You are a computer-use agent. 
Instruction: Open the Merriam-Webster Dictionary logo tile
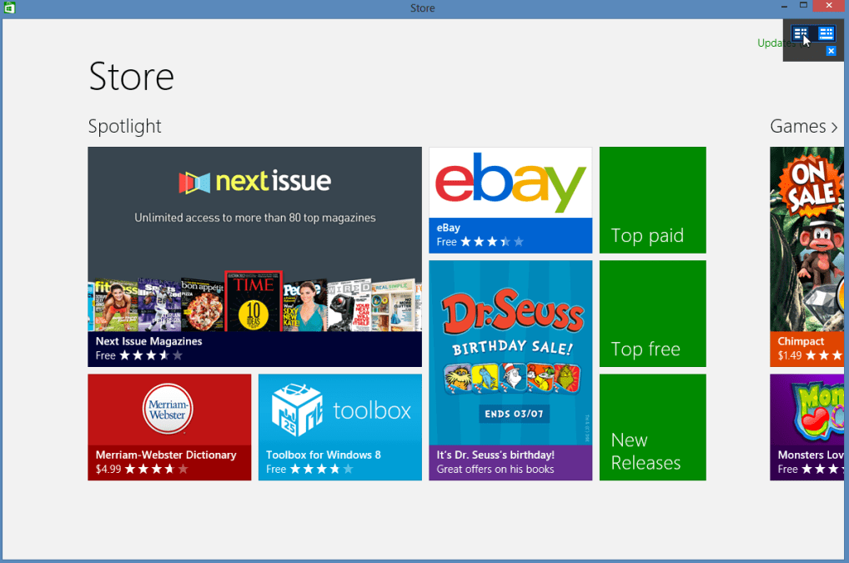pos(169,410)
